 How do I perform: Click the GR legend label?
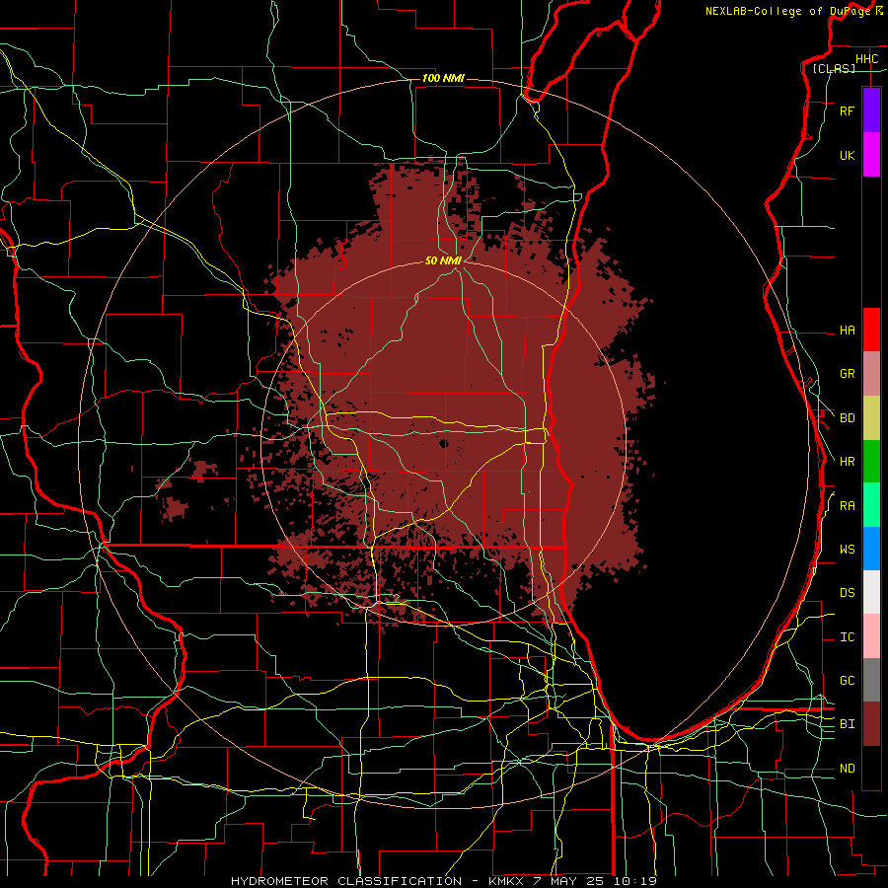(x=847, y=374)
